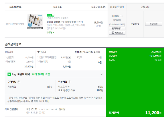Open product title 말발굽 현관문고정 link
The width and height of the screenshot is (166, 117).
click(65, 22)
